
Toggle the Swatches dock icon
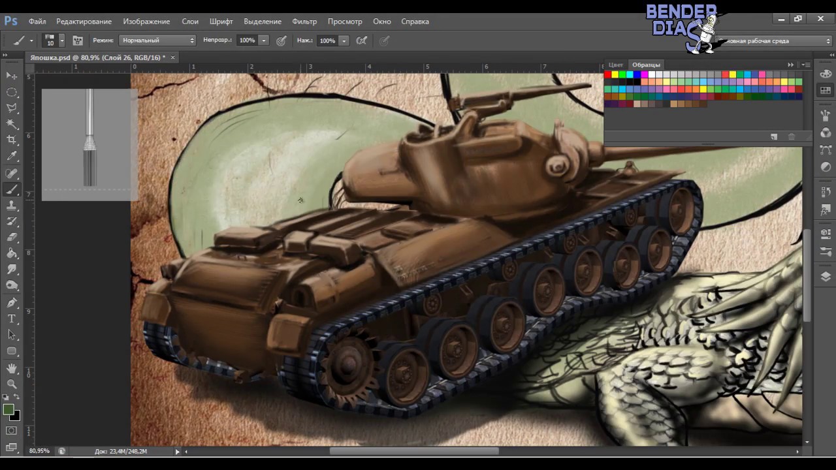[826, 91]
